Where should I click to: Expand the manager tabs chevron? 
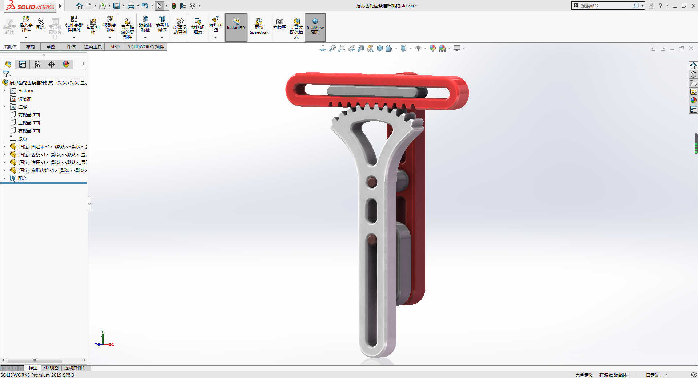coord(83,64)
